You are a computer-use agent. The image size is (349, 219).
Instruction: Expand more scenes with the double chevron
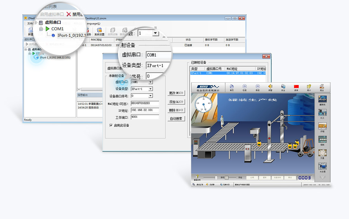pos(322,177)
